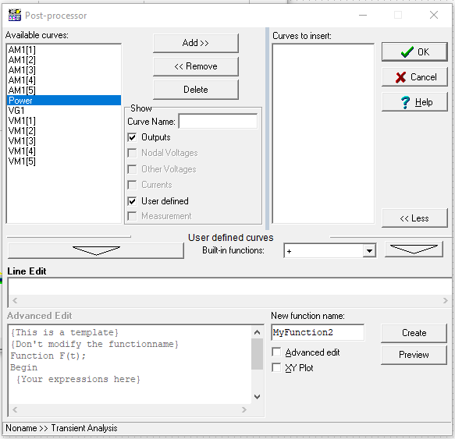Toggle the Nodal Voltages checkbox
The height and width of the screenshot is (439, 455).
(x=133, y=153)
